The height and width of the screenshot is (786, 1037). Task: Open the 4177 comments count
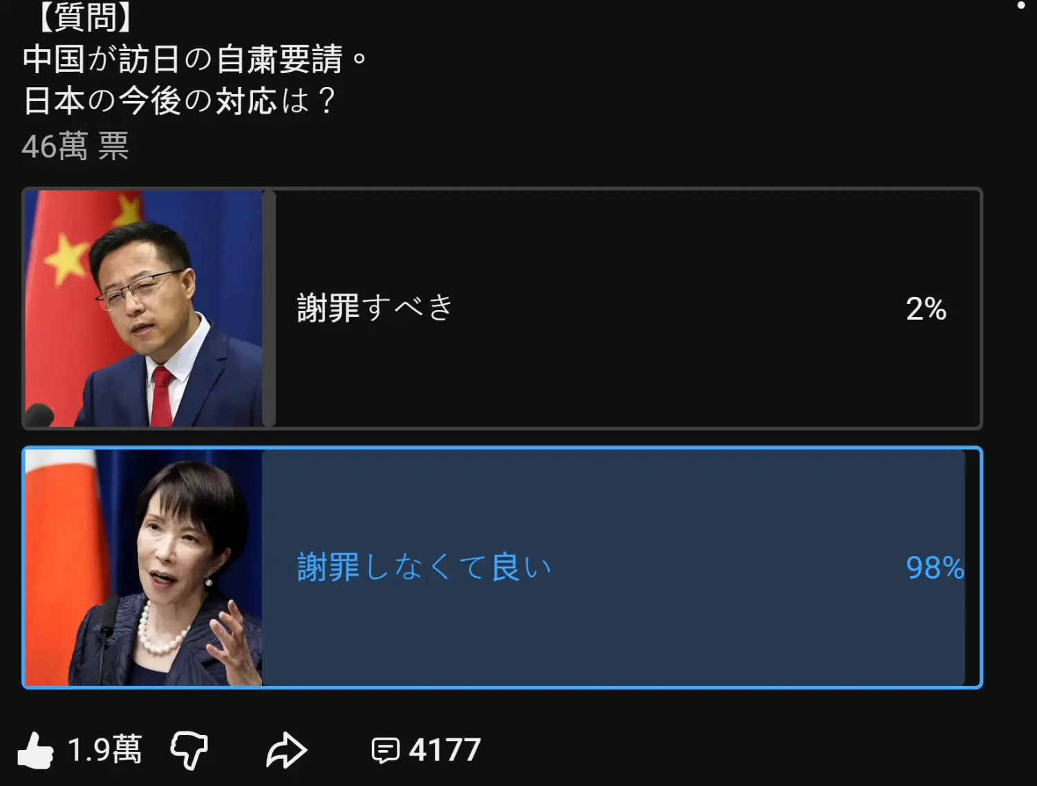tap(445, 750)
